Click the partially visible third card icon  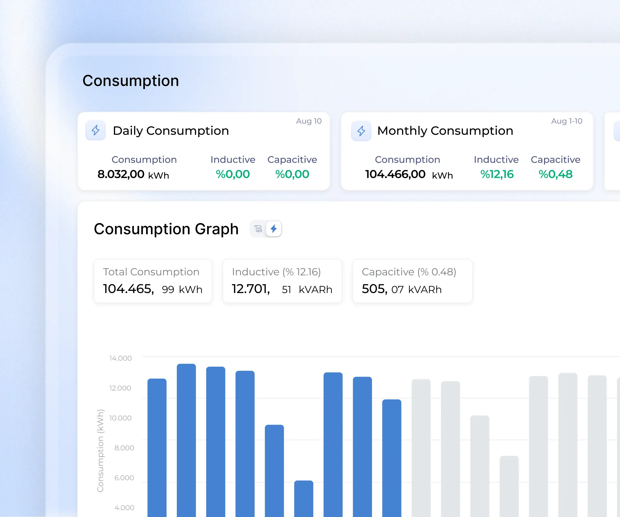617,131
